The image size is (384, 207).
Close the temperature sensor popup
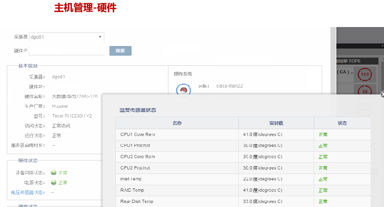click(x=382, y=94)
